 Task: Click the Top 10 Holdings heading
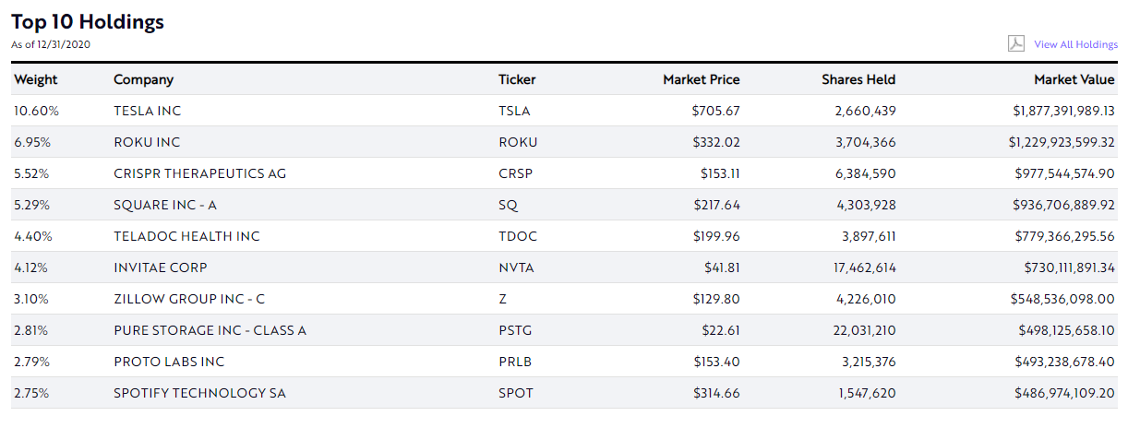coord(88,22)
